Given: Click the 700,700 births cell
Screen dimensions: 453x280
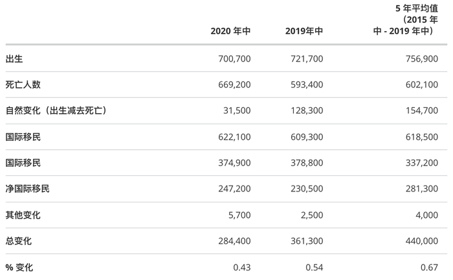Looking at the screenshot, I should (235, 58).
